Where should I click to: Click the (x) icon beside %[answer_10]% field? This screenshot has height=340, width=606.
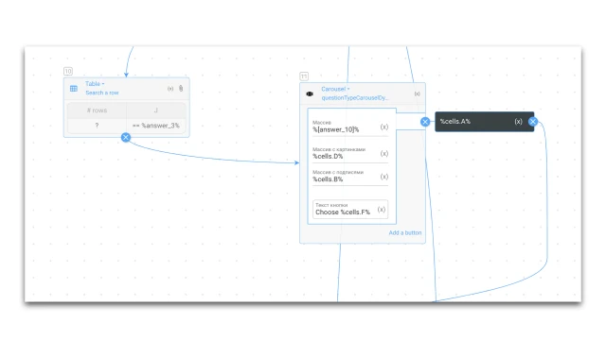click(384, 127)
